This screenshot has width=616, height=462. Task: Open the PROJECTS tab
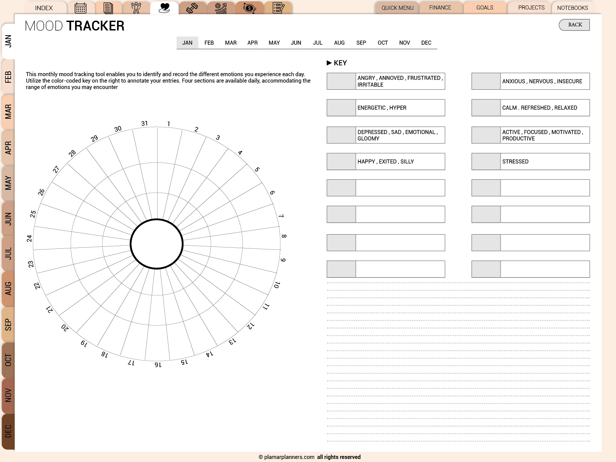(x=531, y=8)
